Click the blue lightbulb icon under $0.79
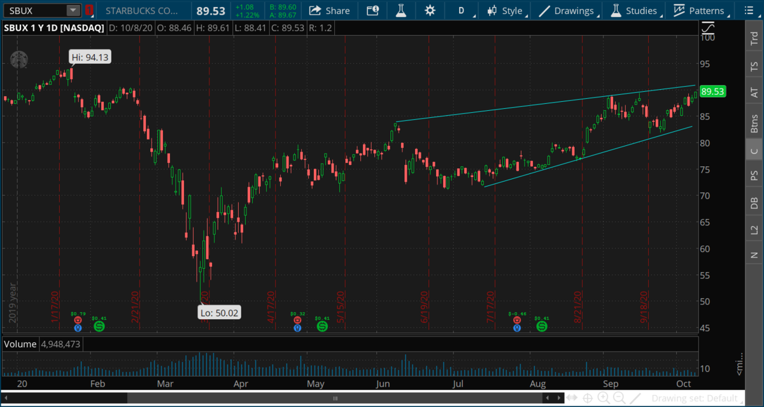The width and height of the screenshot is (764, 407). [78, 328]
